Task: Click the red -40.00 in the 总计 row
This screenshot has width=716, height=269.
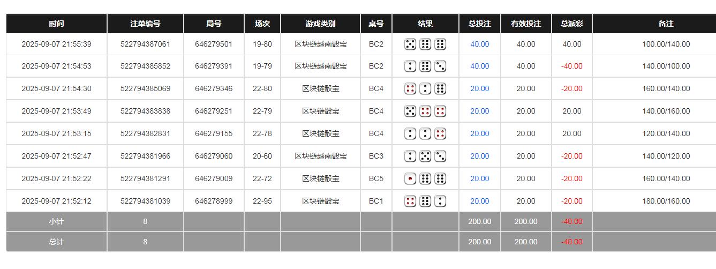Action: [x=571, y=242]
